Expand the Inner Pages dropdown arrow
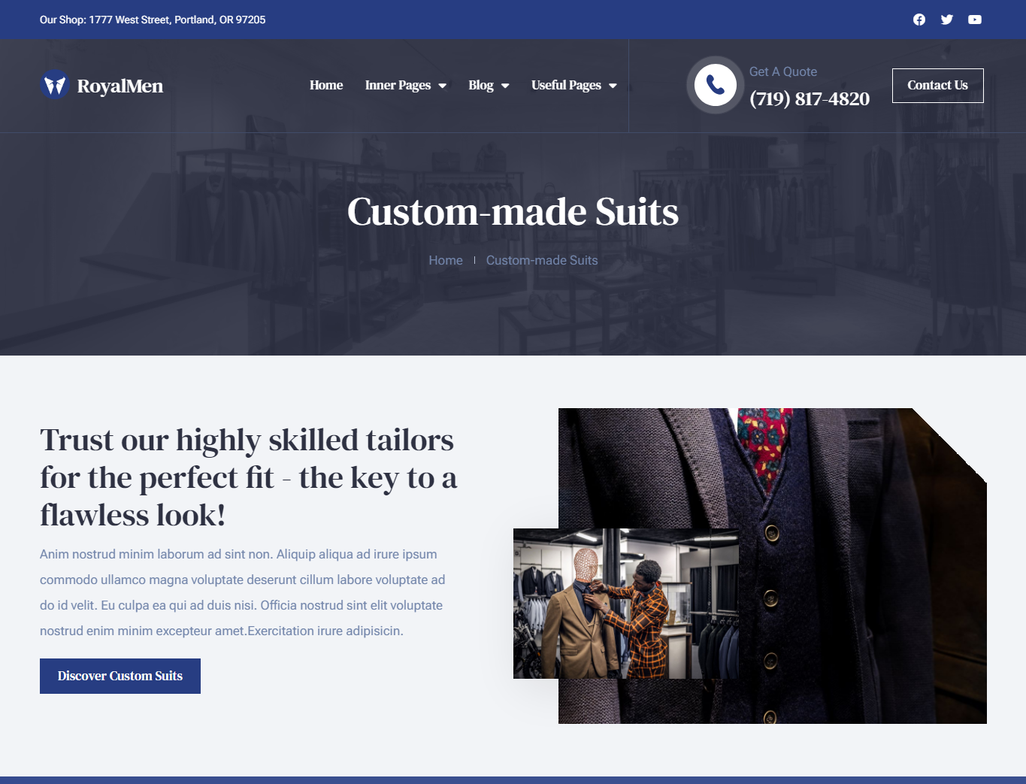This screenshot has width=1026, height=784. pyautogui.click(x=442, y=86)
